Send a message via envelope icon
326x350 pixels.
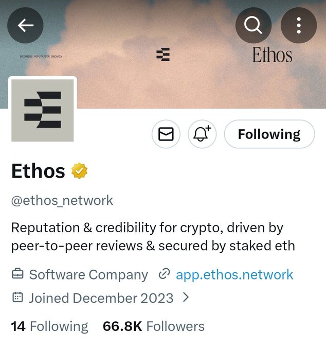click(166, 134)
